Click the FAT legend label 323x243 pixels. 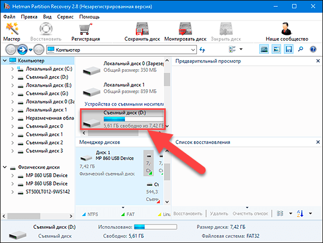pos(130,214)
